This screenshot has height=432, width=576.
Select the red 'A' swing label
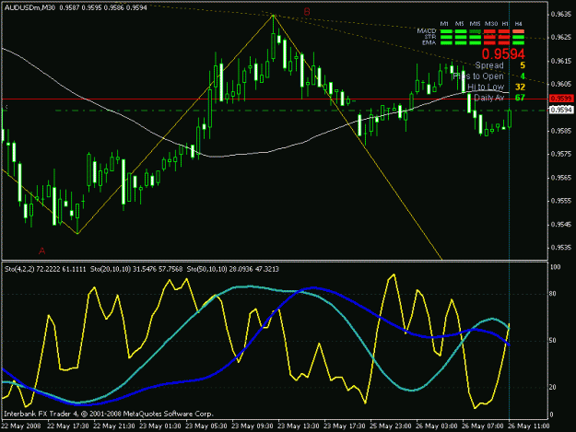pyautogui.click(x=41, y=251)
